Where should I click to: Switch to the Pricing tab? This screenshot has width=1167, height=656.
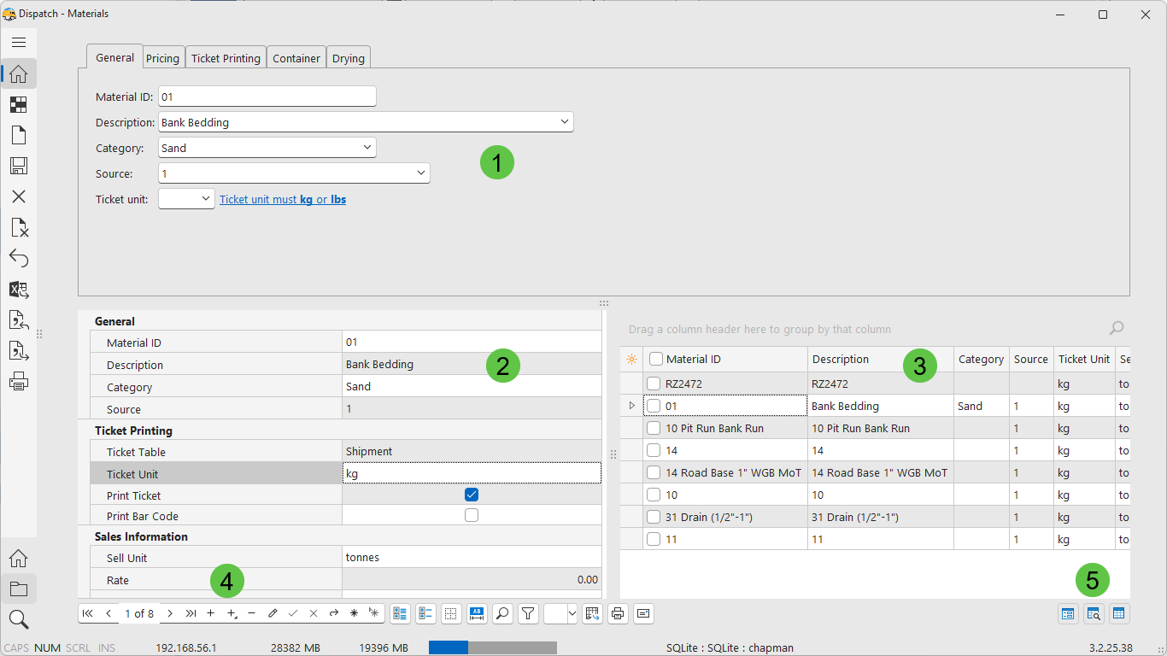click(x=162, y=58)
